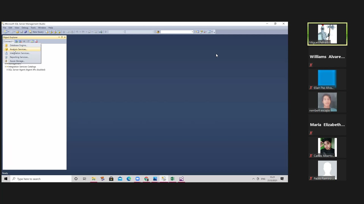Open the Window menu
This screenshot has width=364, height=204.
[x=42, y=28]
